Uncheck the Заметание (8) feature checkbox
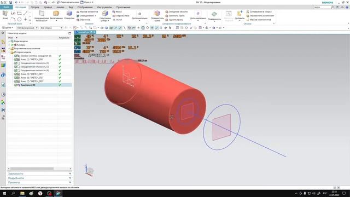Image resolution: width=350 pixels, height=197 pixels. tap(16, 85)
